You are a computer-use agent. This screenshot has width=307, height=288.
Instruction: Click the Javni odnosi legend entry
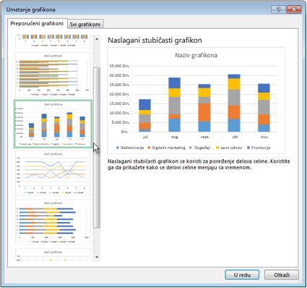pos(229,148)
